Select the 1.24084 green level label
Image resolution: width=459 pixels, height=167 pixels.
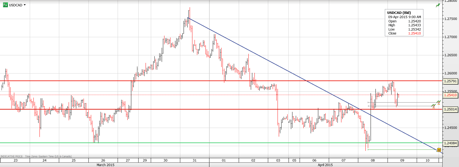point(450,143)
